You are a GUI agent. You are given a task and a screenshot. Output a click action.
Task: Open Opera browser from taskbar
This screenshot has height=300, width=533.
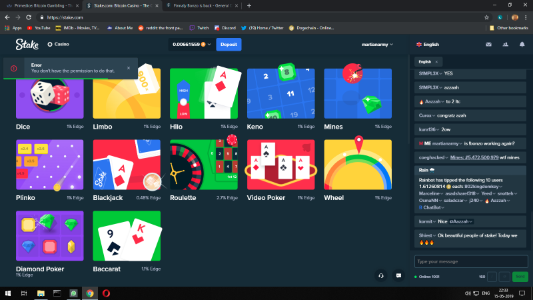[x=106, y=293]
